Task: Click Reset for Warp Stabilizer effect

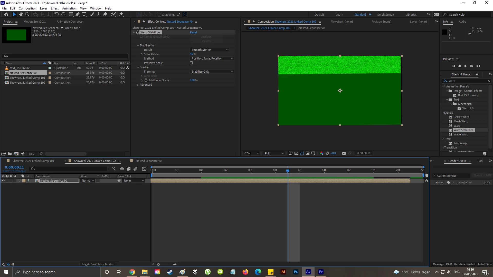Action: point(193,32)
